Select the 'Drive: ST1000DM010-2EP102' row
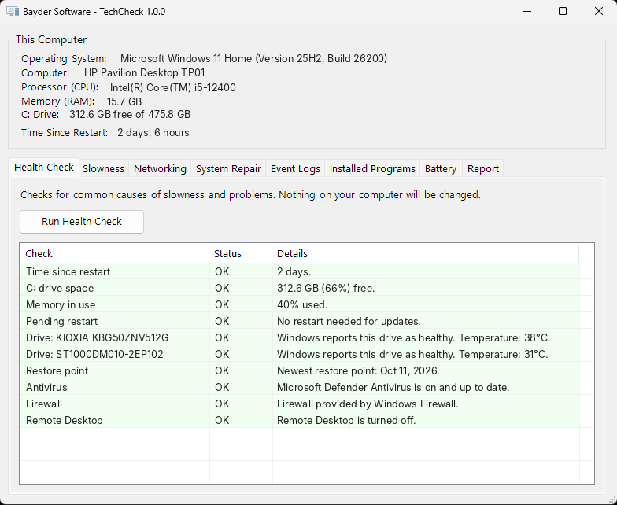The width and height of the screenshot is (617, 505). click(x=300, y=354)
